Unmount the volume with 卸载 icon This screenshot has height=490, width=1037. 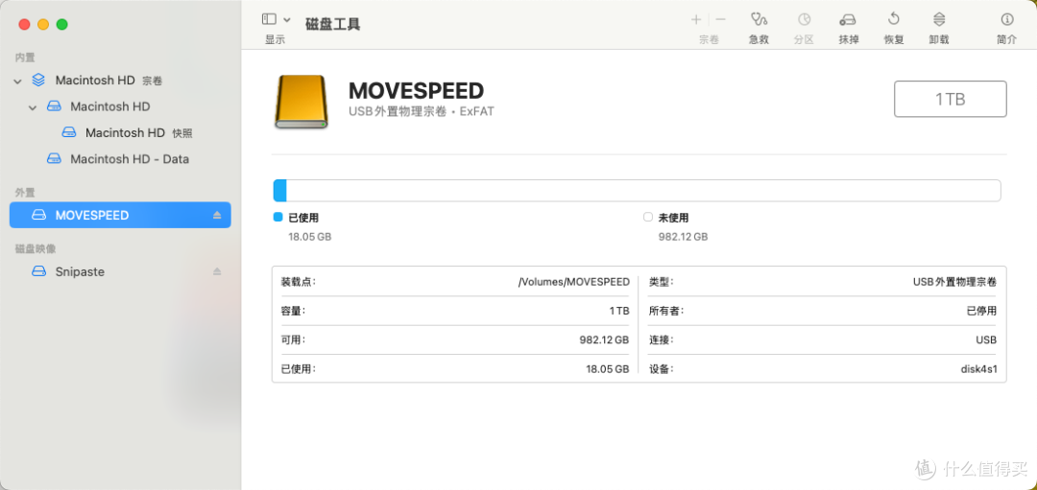[x=938, y=19]
